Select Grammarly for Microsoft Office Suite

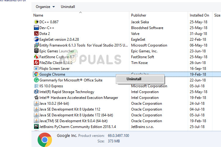[x=71, y=80]
